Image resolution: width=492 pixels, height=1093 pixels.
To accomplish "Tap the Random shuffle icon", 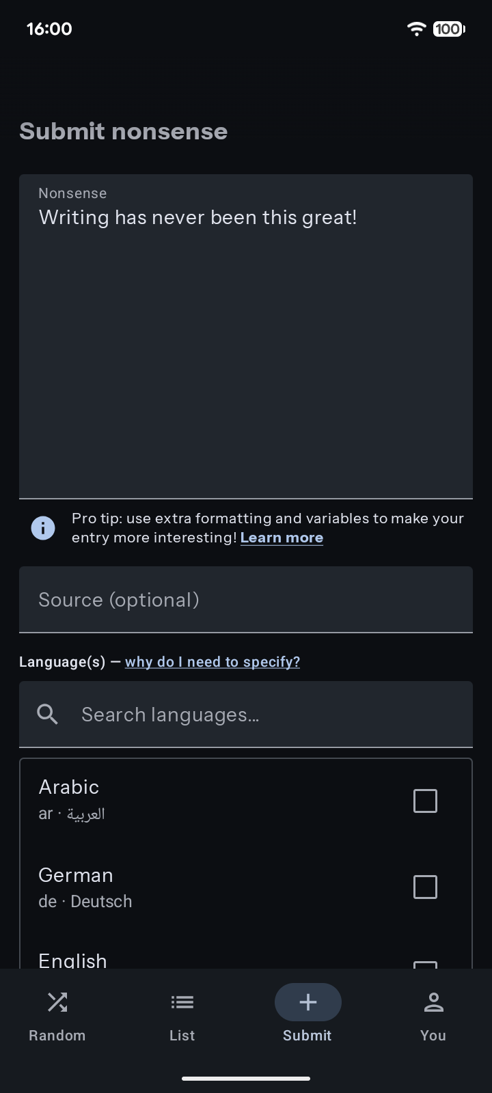I will [57, 1002].
